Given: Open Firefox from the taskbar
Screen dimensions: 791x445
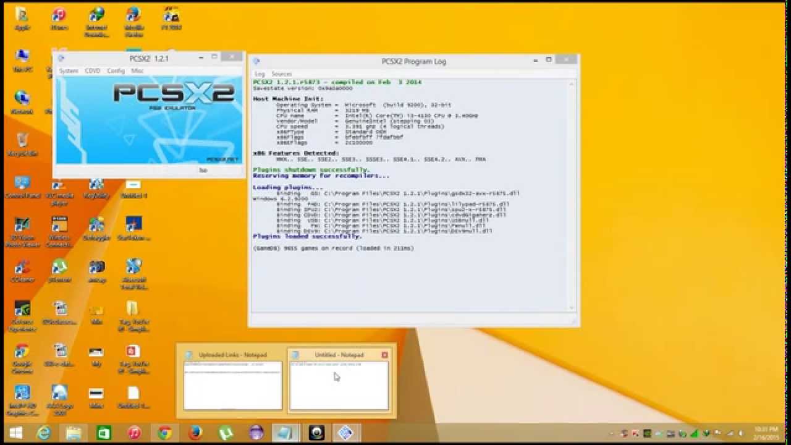Looking at the screenshot, I should click(195, 433).
